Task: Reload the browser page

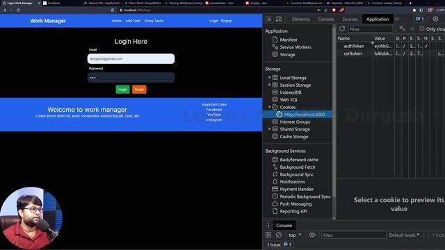Action: click(x=18, y=10)
